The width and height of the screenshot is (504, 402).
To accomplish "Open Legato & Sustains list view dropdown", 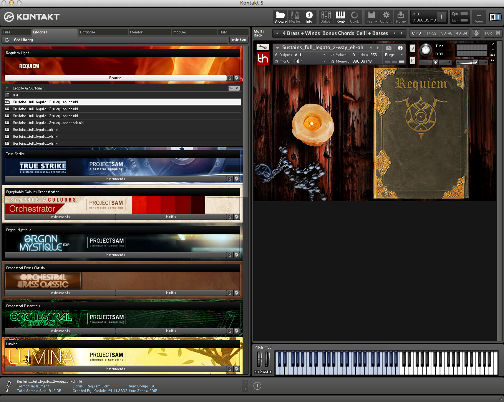I will tap(231, 88).
